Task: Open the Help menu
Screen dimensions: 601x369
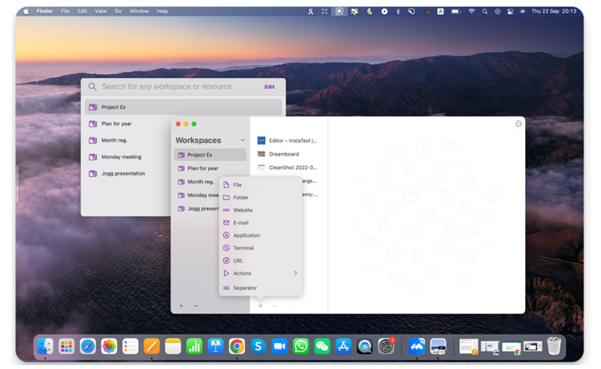Action: 162,12
